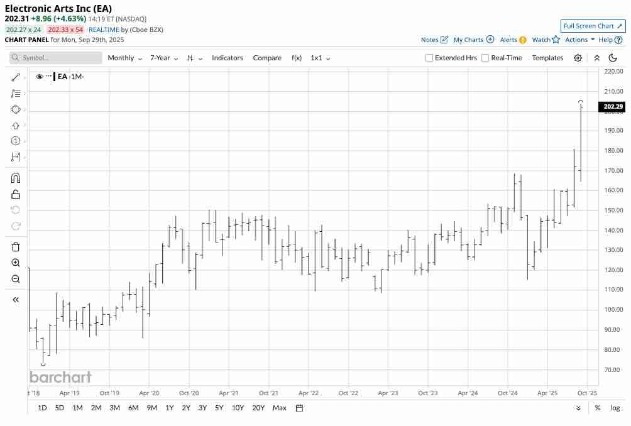This screenshot has height=426, width=631.
Task: Zoom in on the chart
Action: [x=16, y=263]
